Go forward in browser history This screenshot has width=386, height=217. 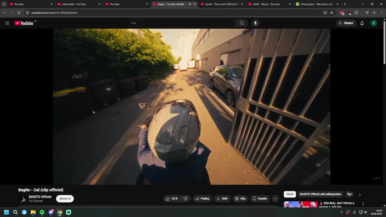[x=11, y=13]
